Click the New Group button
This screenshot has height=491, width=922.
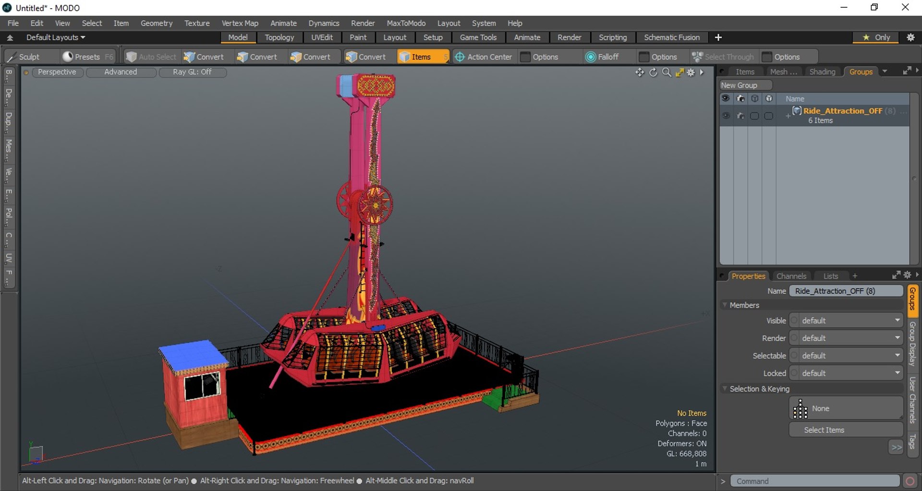(745, 85)
